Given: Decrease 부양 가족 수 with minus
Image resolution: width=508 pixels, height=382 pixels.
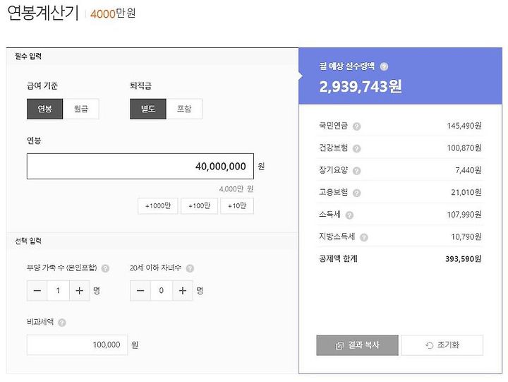Looking at the screenshot, I should coord(37,291).
